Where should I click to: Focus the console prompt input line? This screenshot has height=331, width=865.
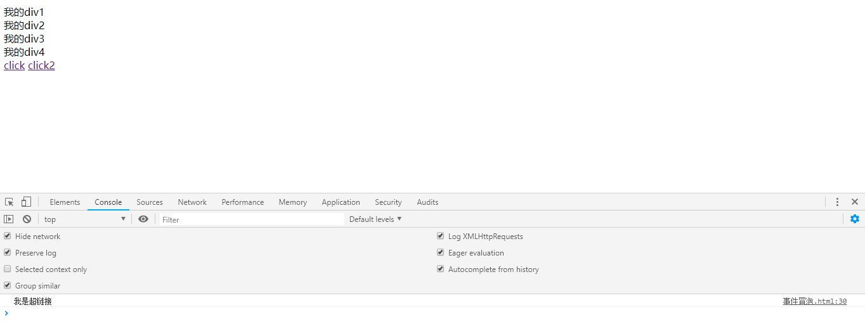point(438,313)
